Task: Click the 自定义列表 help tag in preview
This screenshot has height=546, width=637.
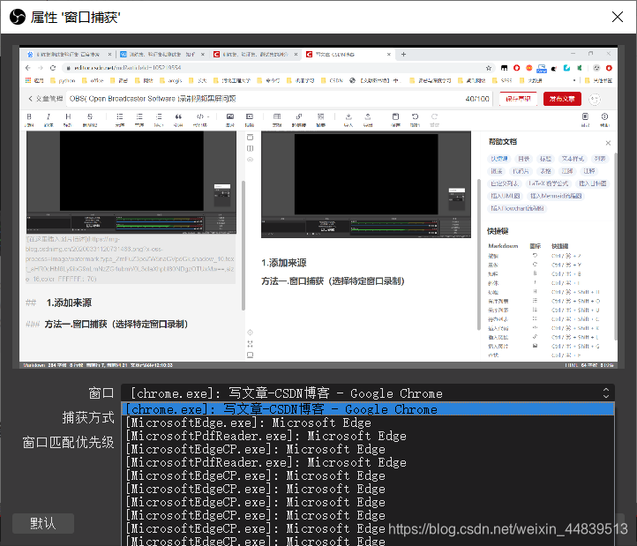Action: tap(504, 183)
